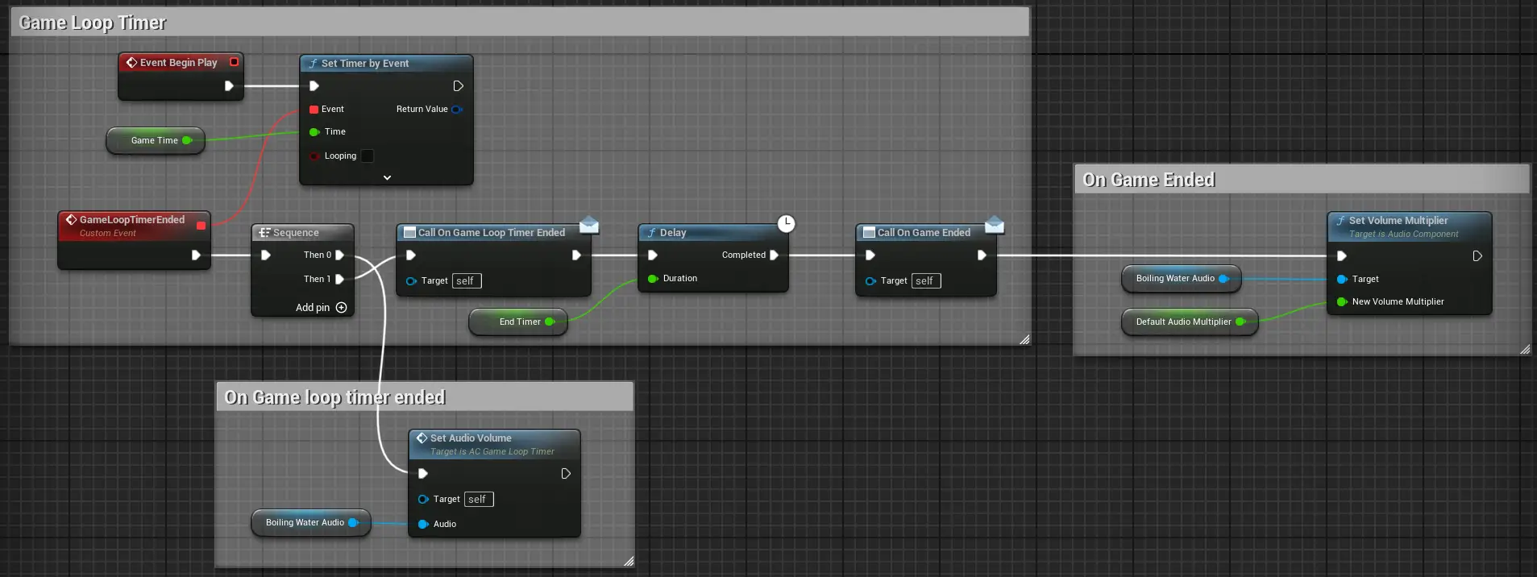Select the Default Audio Multiplier variable node

[1182, 322]
